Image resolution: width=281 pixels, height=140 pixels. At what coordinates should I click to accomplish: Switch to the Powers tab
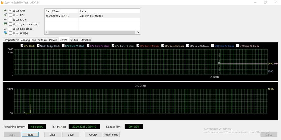pyautogui.click(x=53, y=40)
